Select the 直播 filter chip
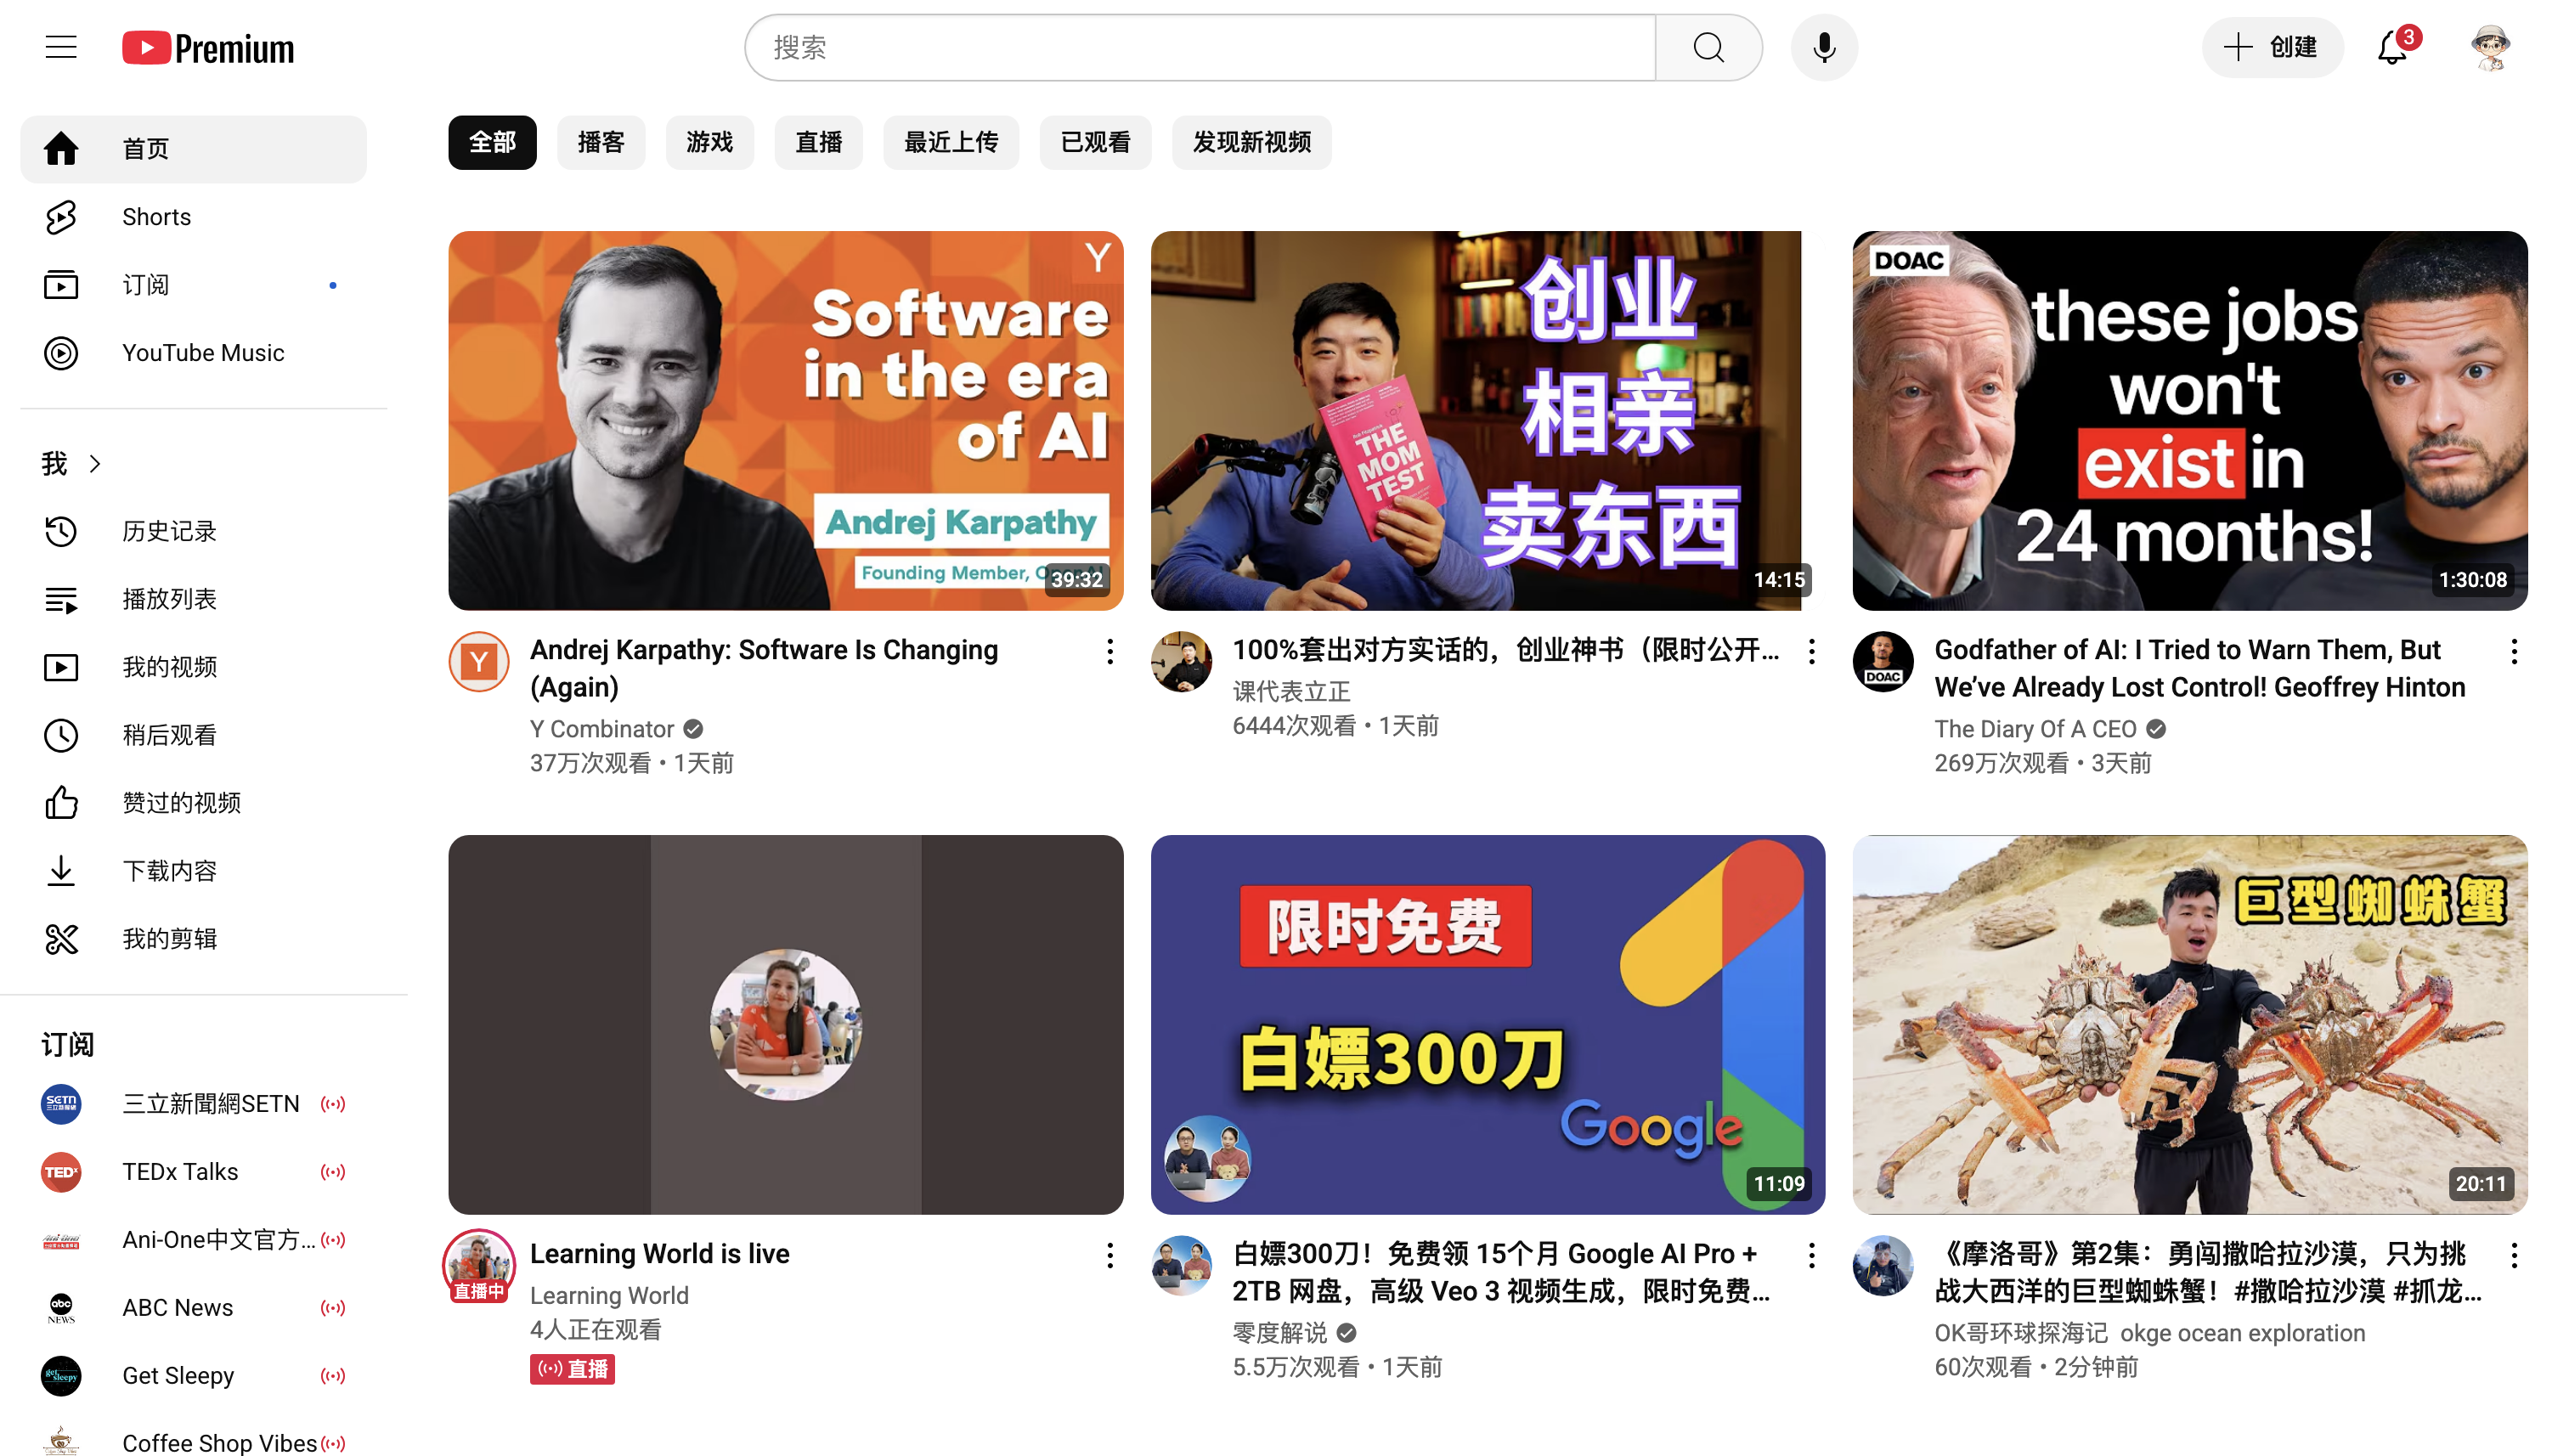This screenshot has height=1456, width=2569. point(819,142)
